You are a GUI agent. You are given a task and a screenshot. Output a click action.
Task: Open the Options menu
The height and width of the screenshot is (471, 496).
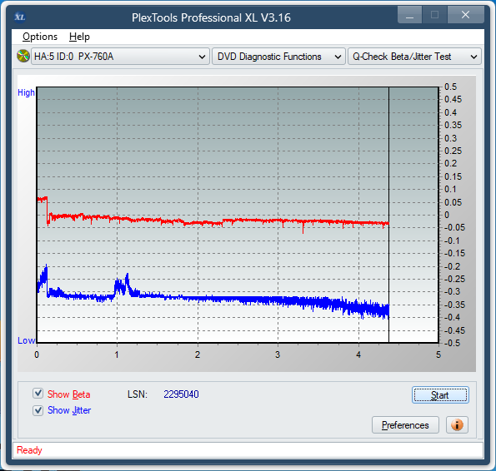40,37
